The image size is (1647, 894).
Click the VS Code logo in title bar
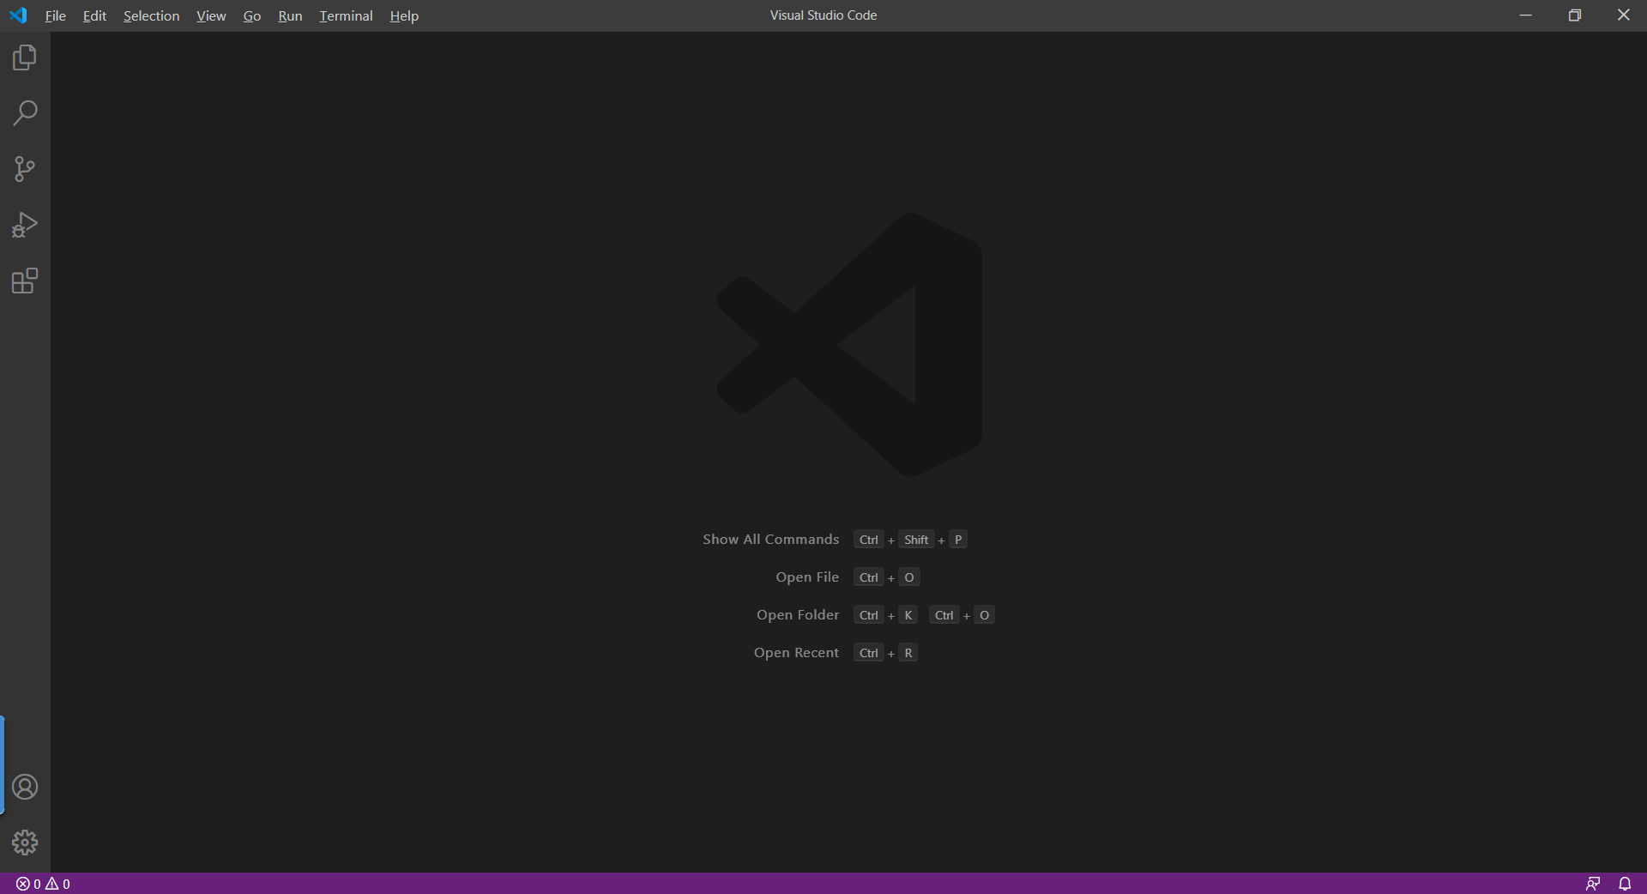tap(18, 15)
